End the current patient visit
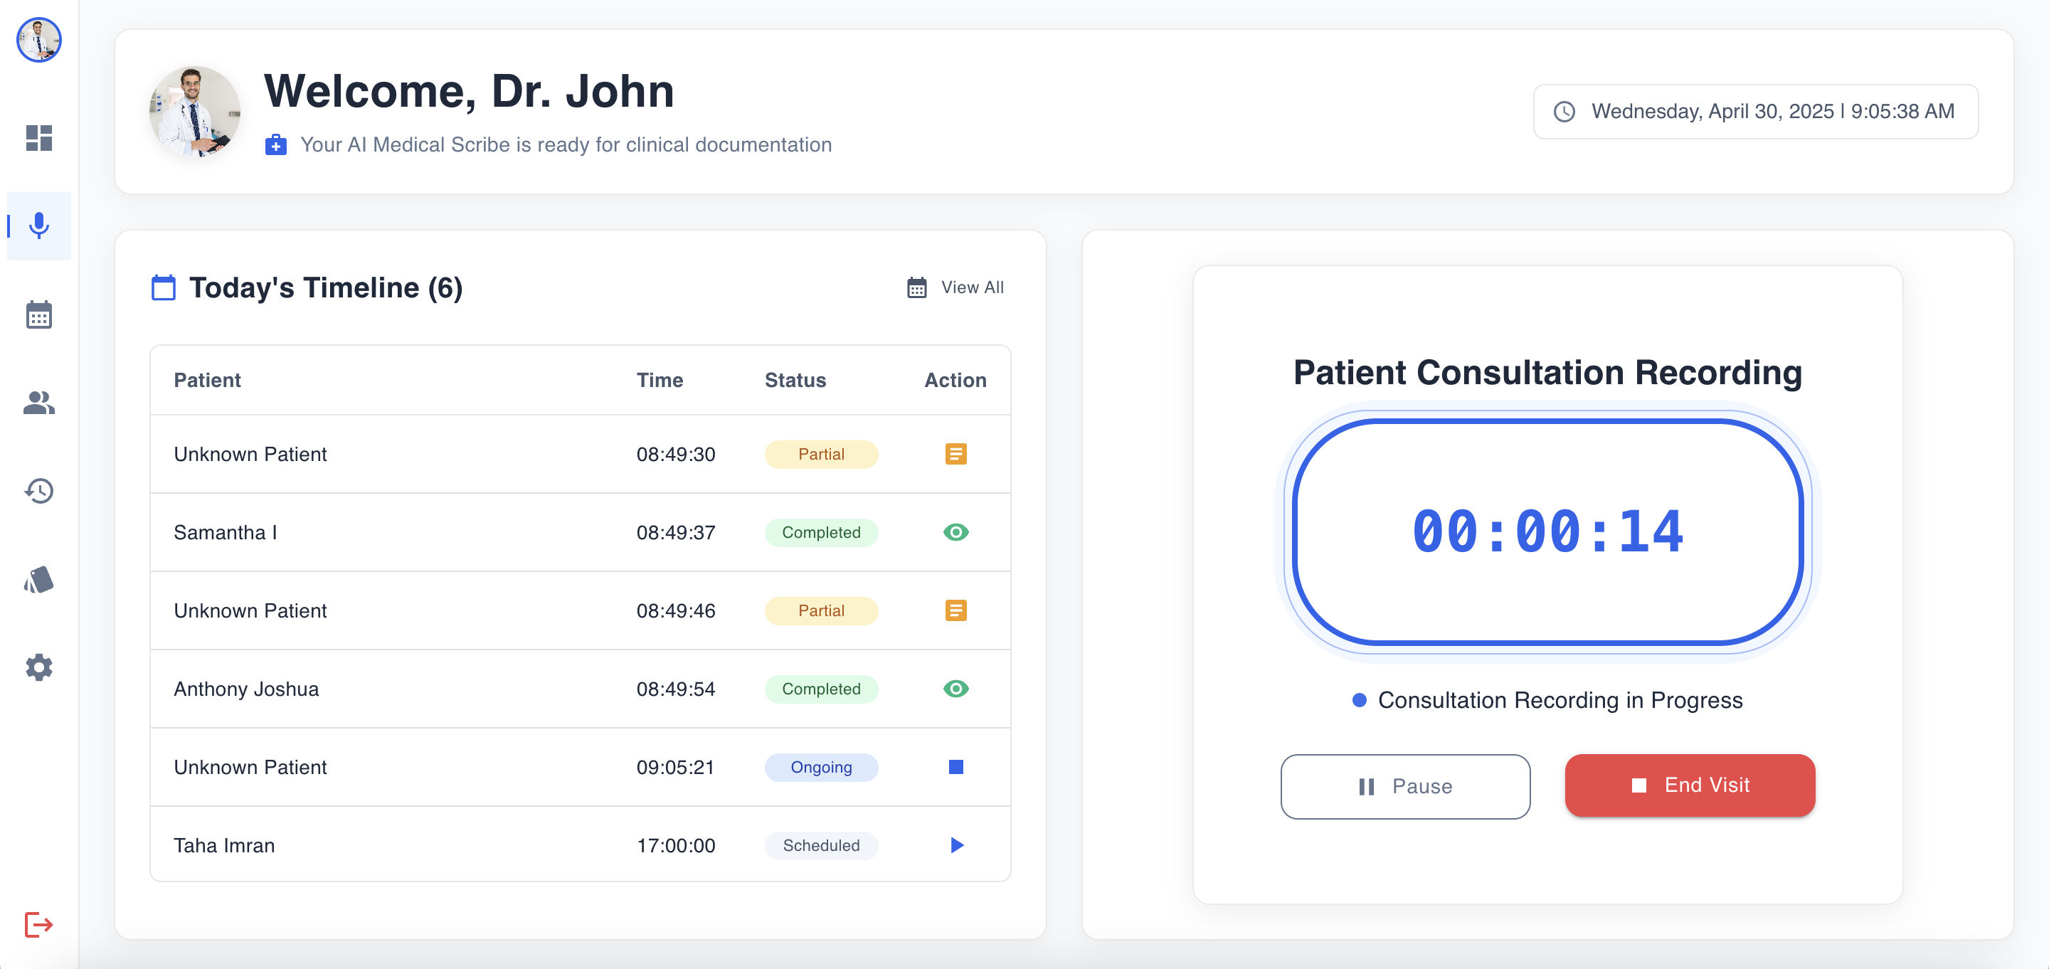Viewport: 2049px width, 969px height. pos(1690,785)
